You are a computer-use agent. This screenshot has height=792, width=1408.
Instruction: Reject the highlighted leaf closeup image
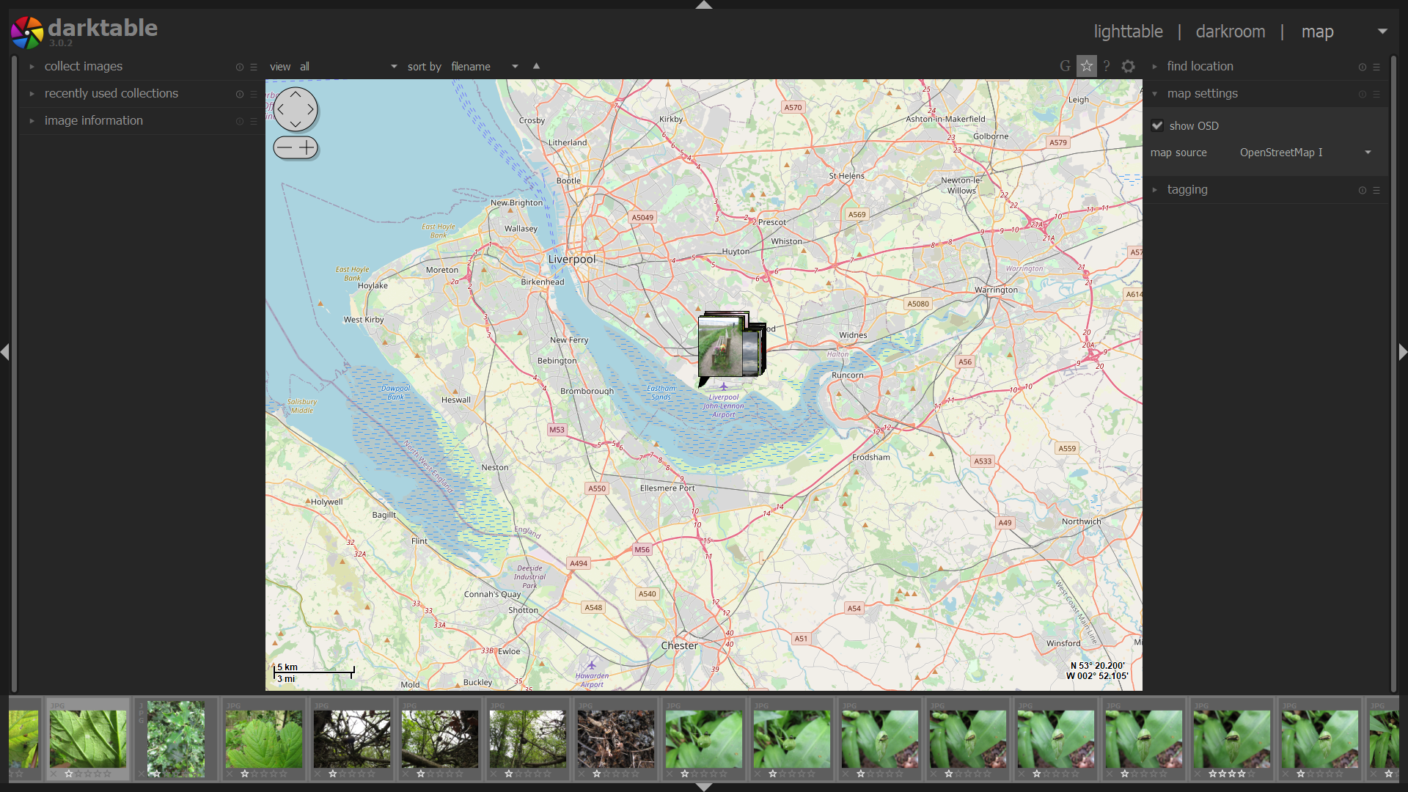(x=54, y=774)
